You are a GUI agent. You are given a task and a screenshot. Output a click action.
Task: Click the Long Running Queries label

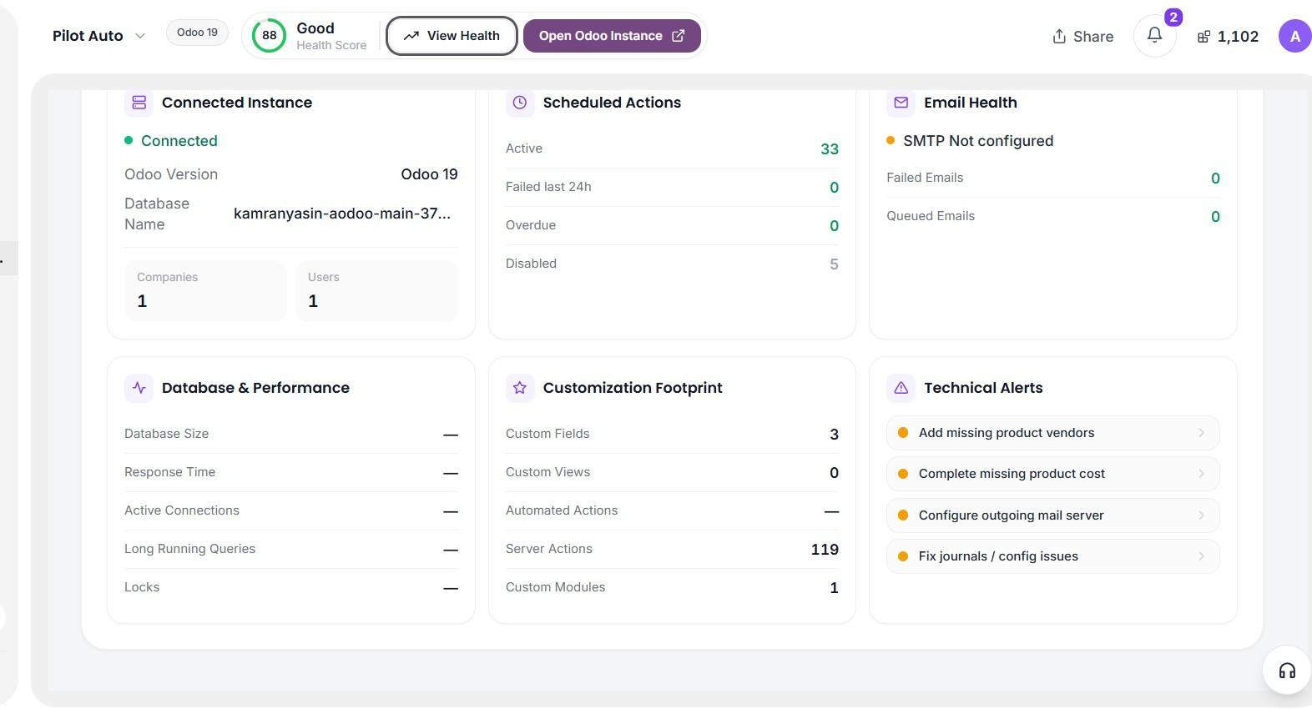pos(189,549)
